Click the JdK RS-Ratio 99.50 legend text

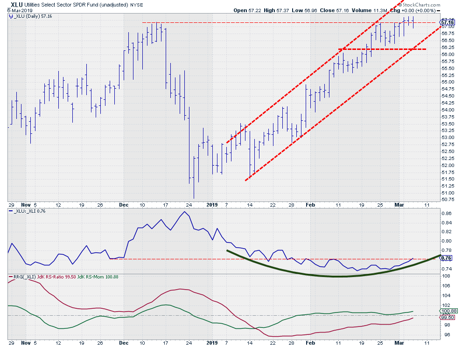point(56,277)
